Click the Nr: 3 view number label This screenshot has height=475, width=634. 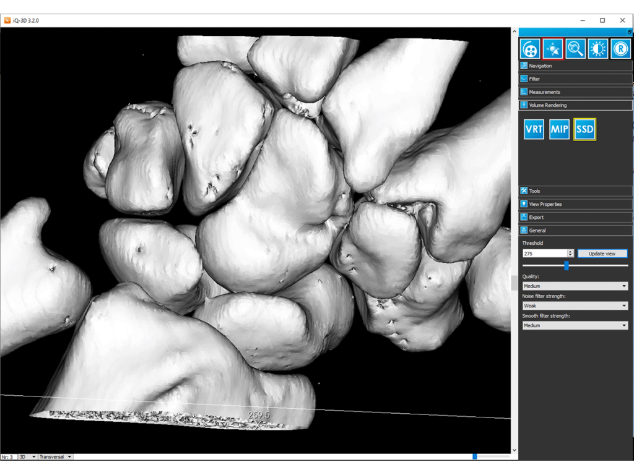tap(7, 457)
